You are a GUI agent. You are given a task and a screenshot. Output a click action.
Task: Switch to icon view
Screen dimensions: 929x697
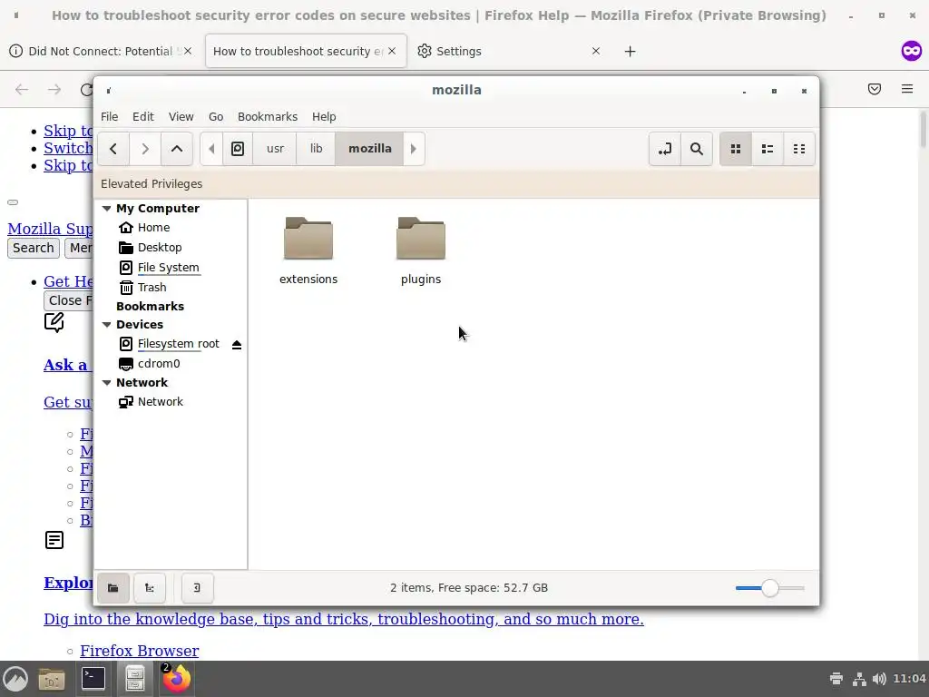pyautogui.click(x=736, y=149)
